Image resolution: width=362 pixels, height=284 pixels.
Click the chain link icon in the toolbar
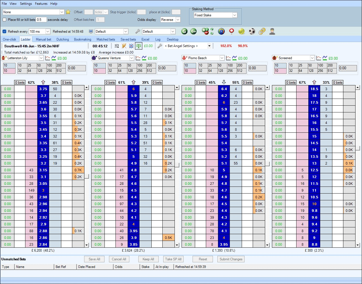(262, 32)
